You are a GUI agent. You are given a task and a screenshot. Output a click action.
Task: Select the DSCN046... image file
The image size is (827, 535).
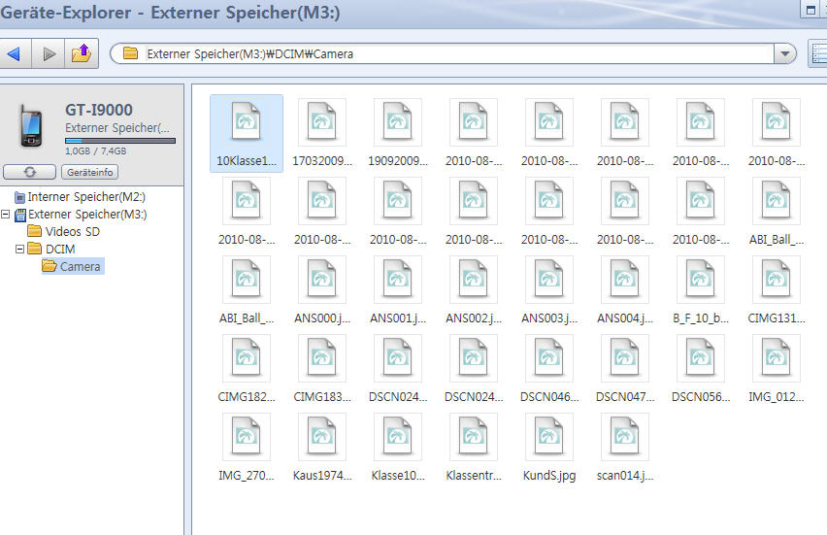(x=549, y=369)
